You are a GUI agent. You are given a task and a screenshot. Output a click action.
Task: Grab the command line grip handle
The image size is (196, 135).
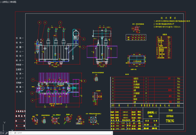point(1,133)
